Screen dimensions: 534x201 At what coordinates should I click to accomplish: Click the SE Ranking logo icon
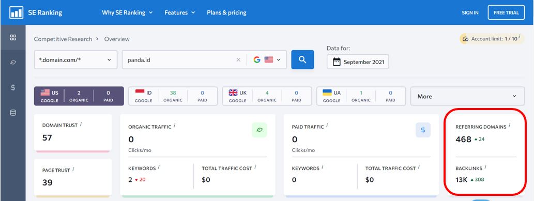17,12
